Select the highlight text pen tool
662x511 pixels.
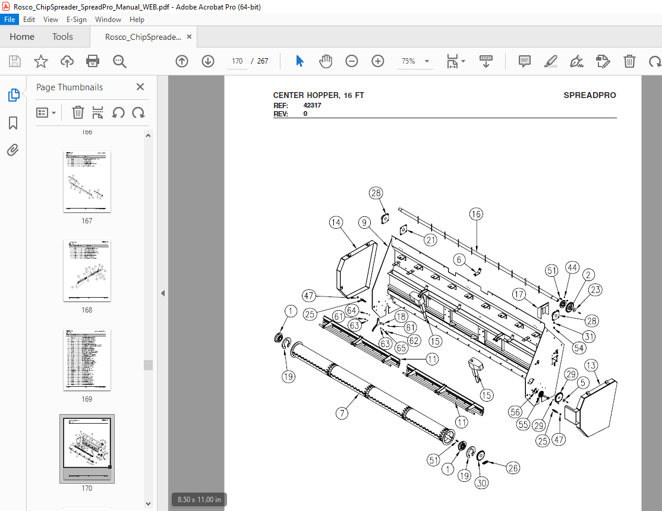click(550, 61)
